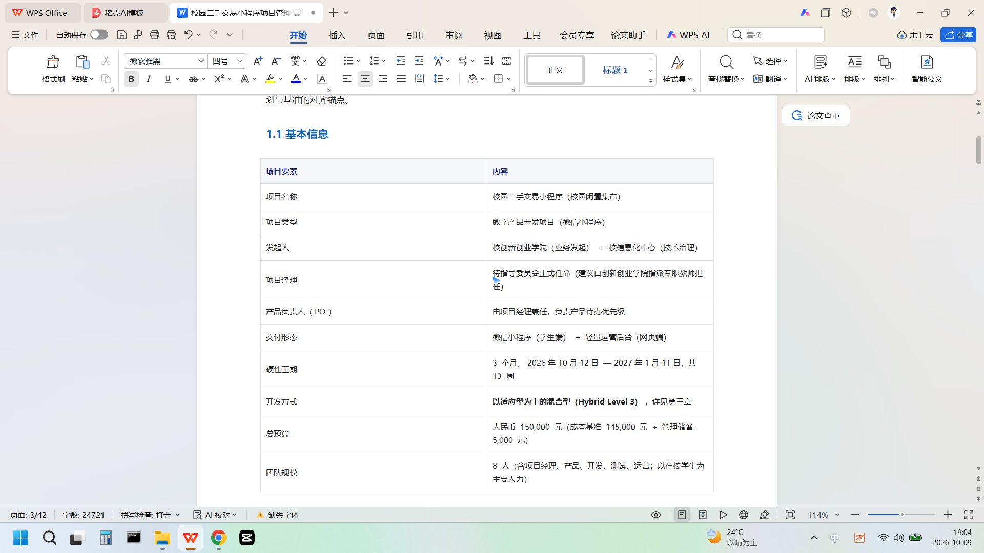Click the eraser Clear Formatting icon

[321, 61]
